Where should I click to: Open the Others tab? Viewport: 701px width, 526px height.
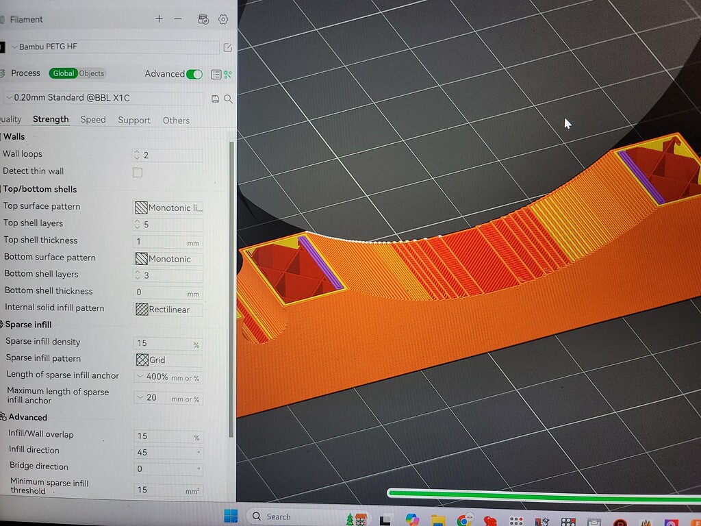pyautogui.click(x=176, y=121)
